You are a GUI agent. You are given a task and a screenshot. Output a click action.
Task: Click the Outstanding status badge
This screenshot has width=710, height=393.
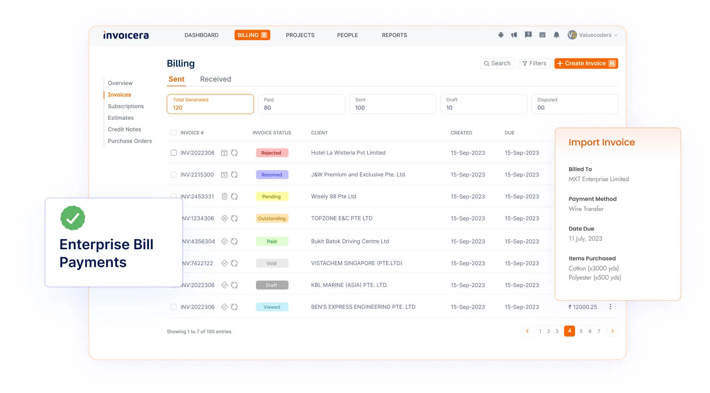(272, 218)
